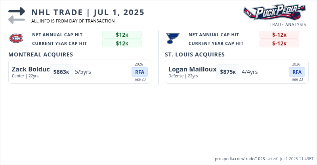The height and width of the screenshot is (165, 317).
Task: Open Logan Mailloux player name
Action: [x=192, y=69]
